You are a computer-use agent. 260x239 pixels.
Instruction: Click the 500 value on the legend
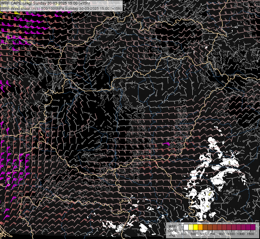pyautogui.click(x=203, y=234)
